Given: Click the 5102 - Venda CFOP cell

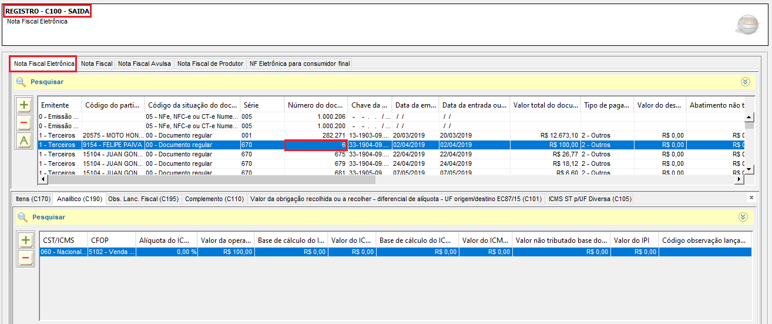Looking at the screenshot, I should [111, 252].
